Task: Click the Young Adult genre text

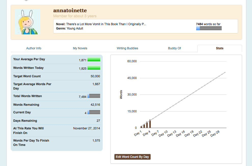Action: pyautogui.click(x=75, y=28)
